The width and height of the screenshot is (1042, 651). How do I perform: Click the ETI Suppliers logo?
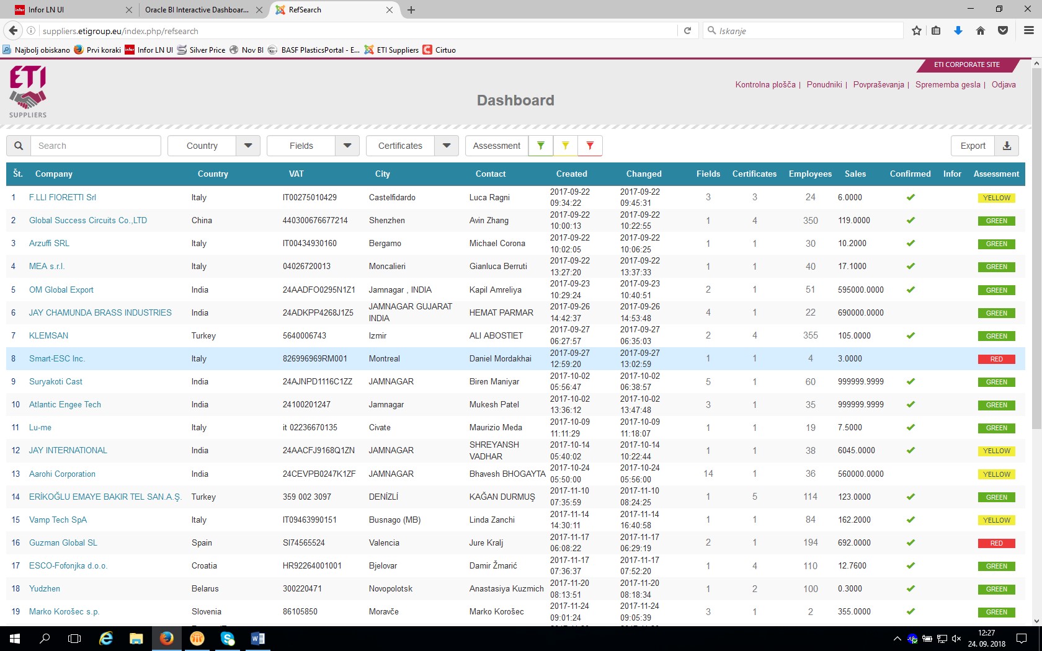[28, 92]
